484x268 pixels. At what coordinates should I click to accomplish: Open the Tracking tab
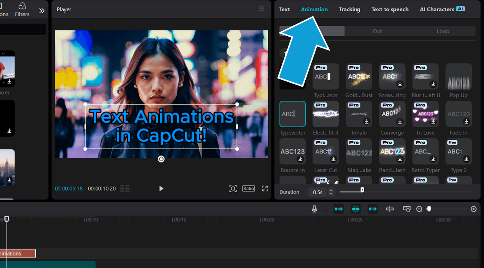349,9
